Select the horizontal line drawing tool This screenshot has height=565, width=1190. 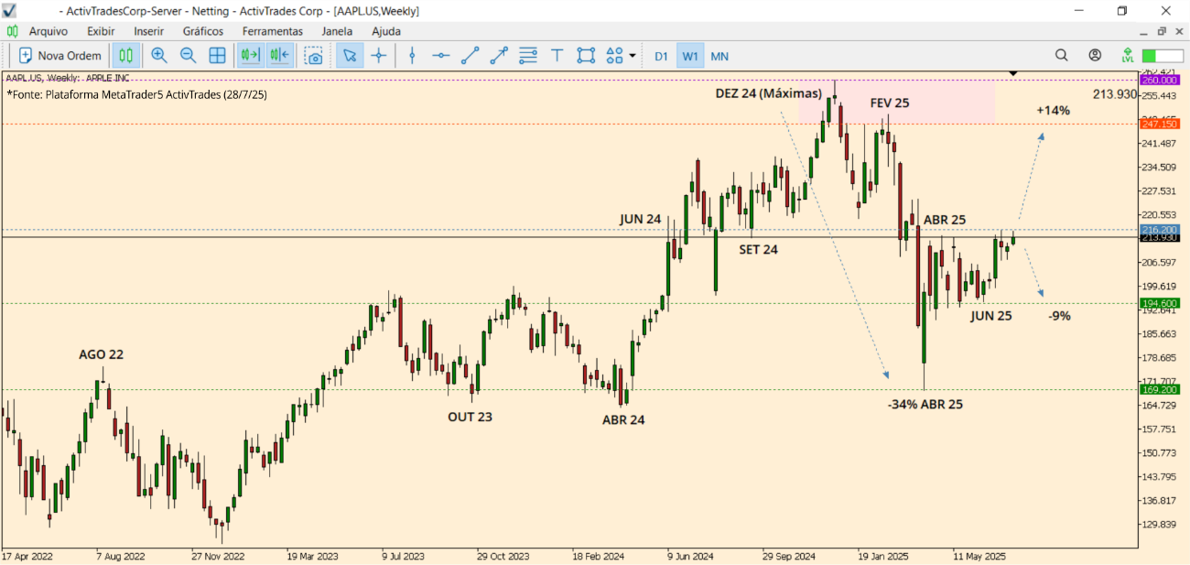point(441,55)
